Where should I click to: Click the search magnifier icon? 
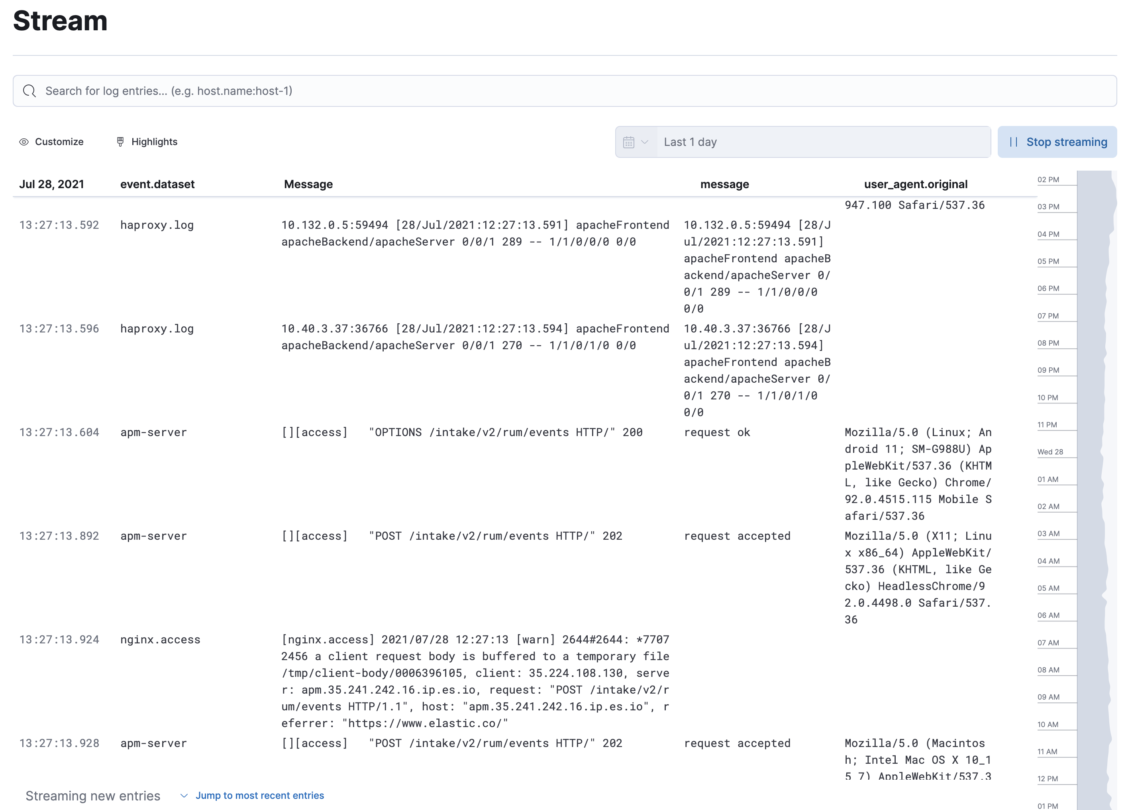coord(29,91)
